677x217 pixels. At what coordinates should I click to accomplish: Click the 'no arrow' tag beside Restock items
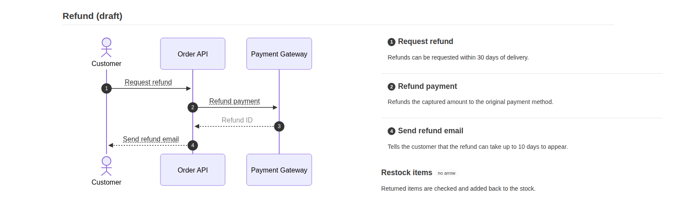pos(446,173)
